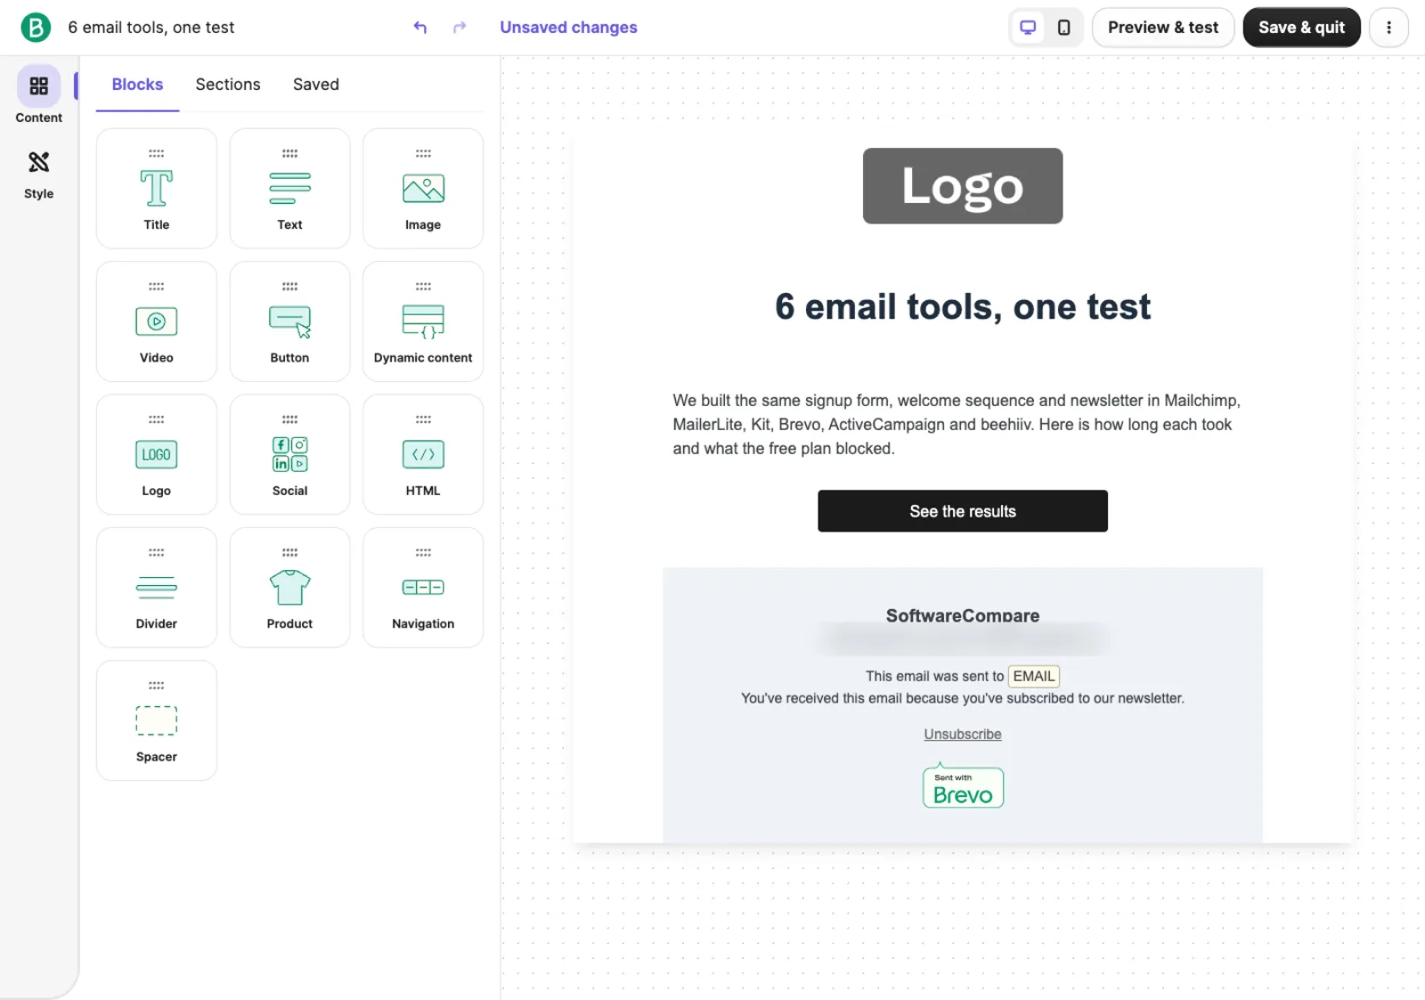Click the campaign name in header
1425x1000 pixels.
[151, 28]
